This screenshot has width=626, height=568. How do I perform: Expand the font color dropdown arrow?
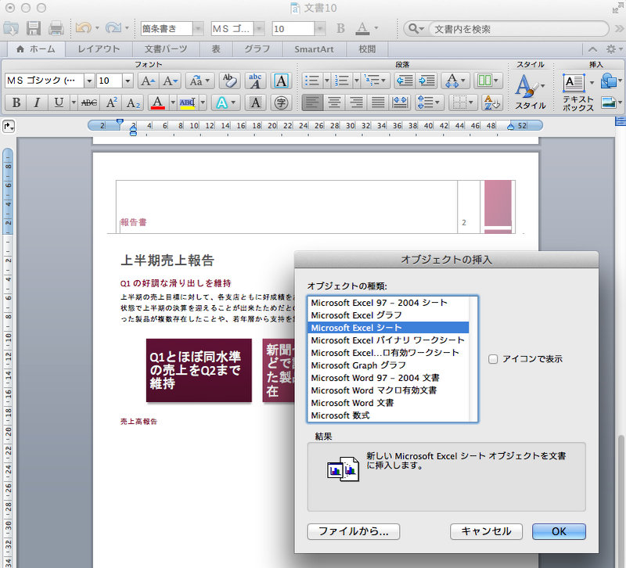(x=173, y=102)
